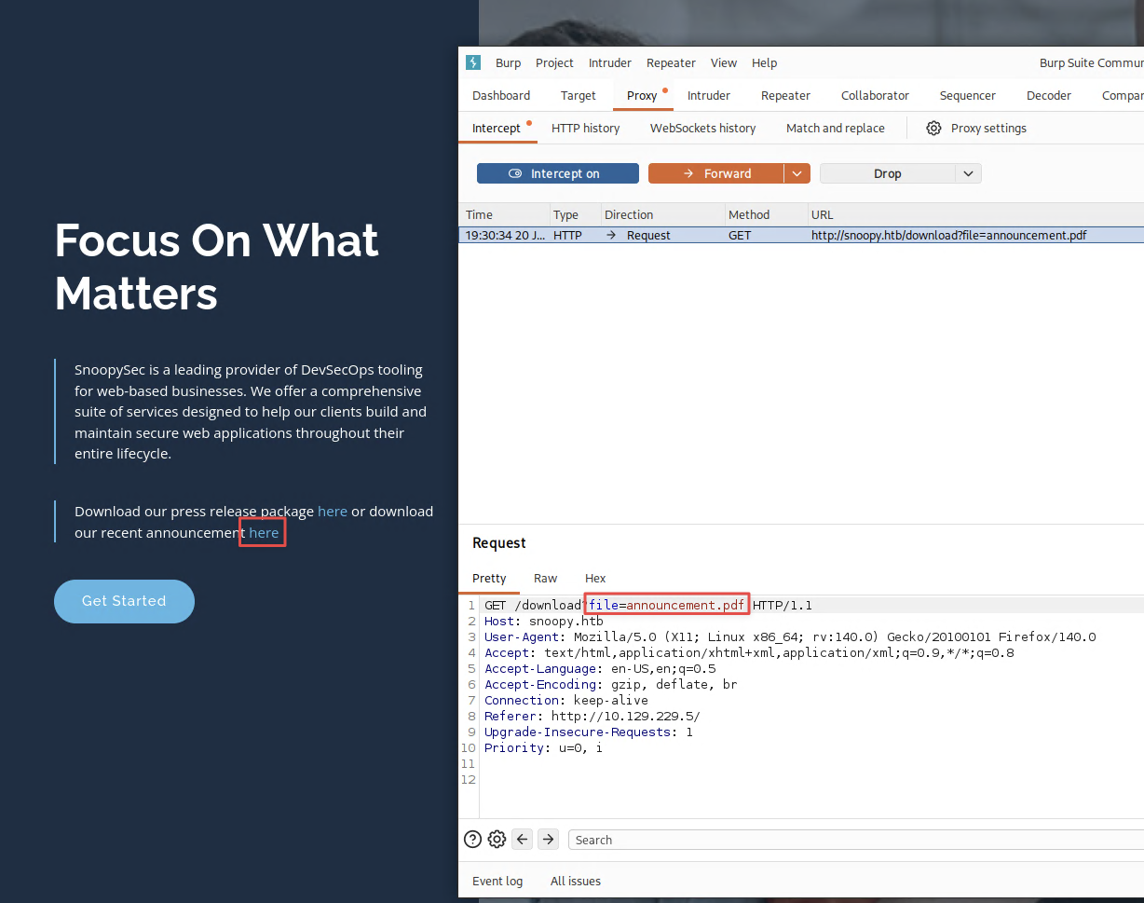Sort by the Method column header
This screenshot has width=1144, height=903.
pos(766,214)
